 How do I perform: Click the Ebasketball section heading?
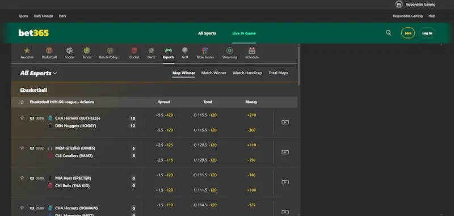pos(33,90)
